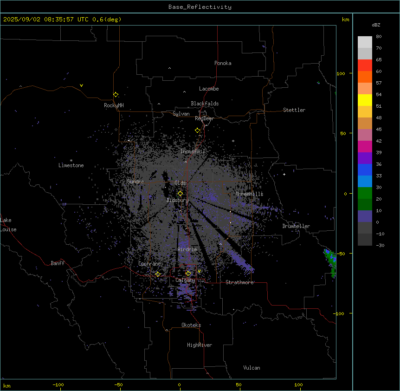Image resolution: width=400 pixels, height=391 pixels.
Task: Click the purple 36-39 dBZ legend band
Action: pyautogui.click(x=365, y=158)
